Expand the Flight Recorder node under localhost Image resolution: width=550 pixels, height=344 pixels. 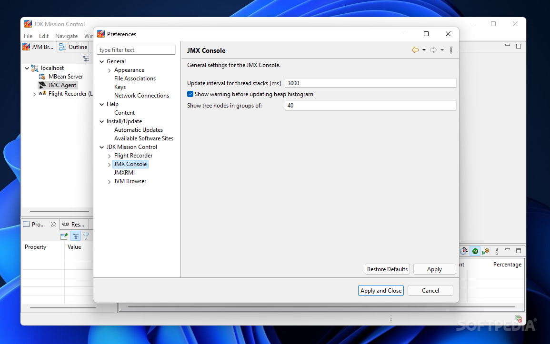coord(34,94)
